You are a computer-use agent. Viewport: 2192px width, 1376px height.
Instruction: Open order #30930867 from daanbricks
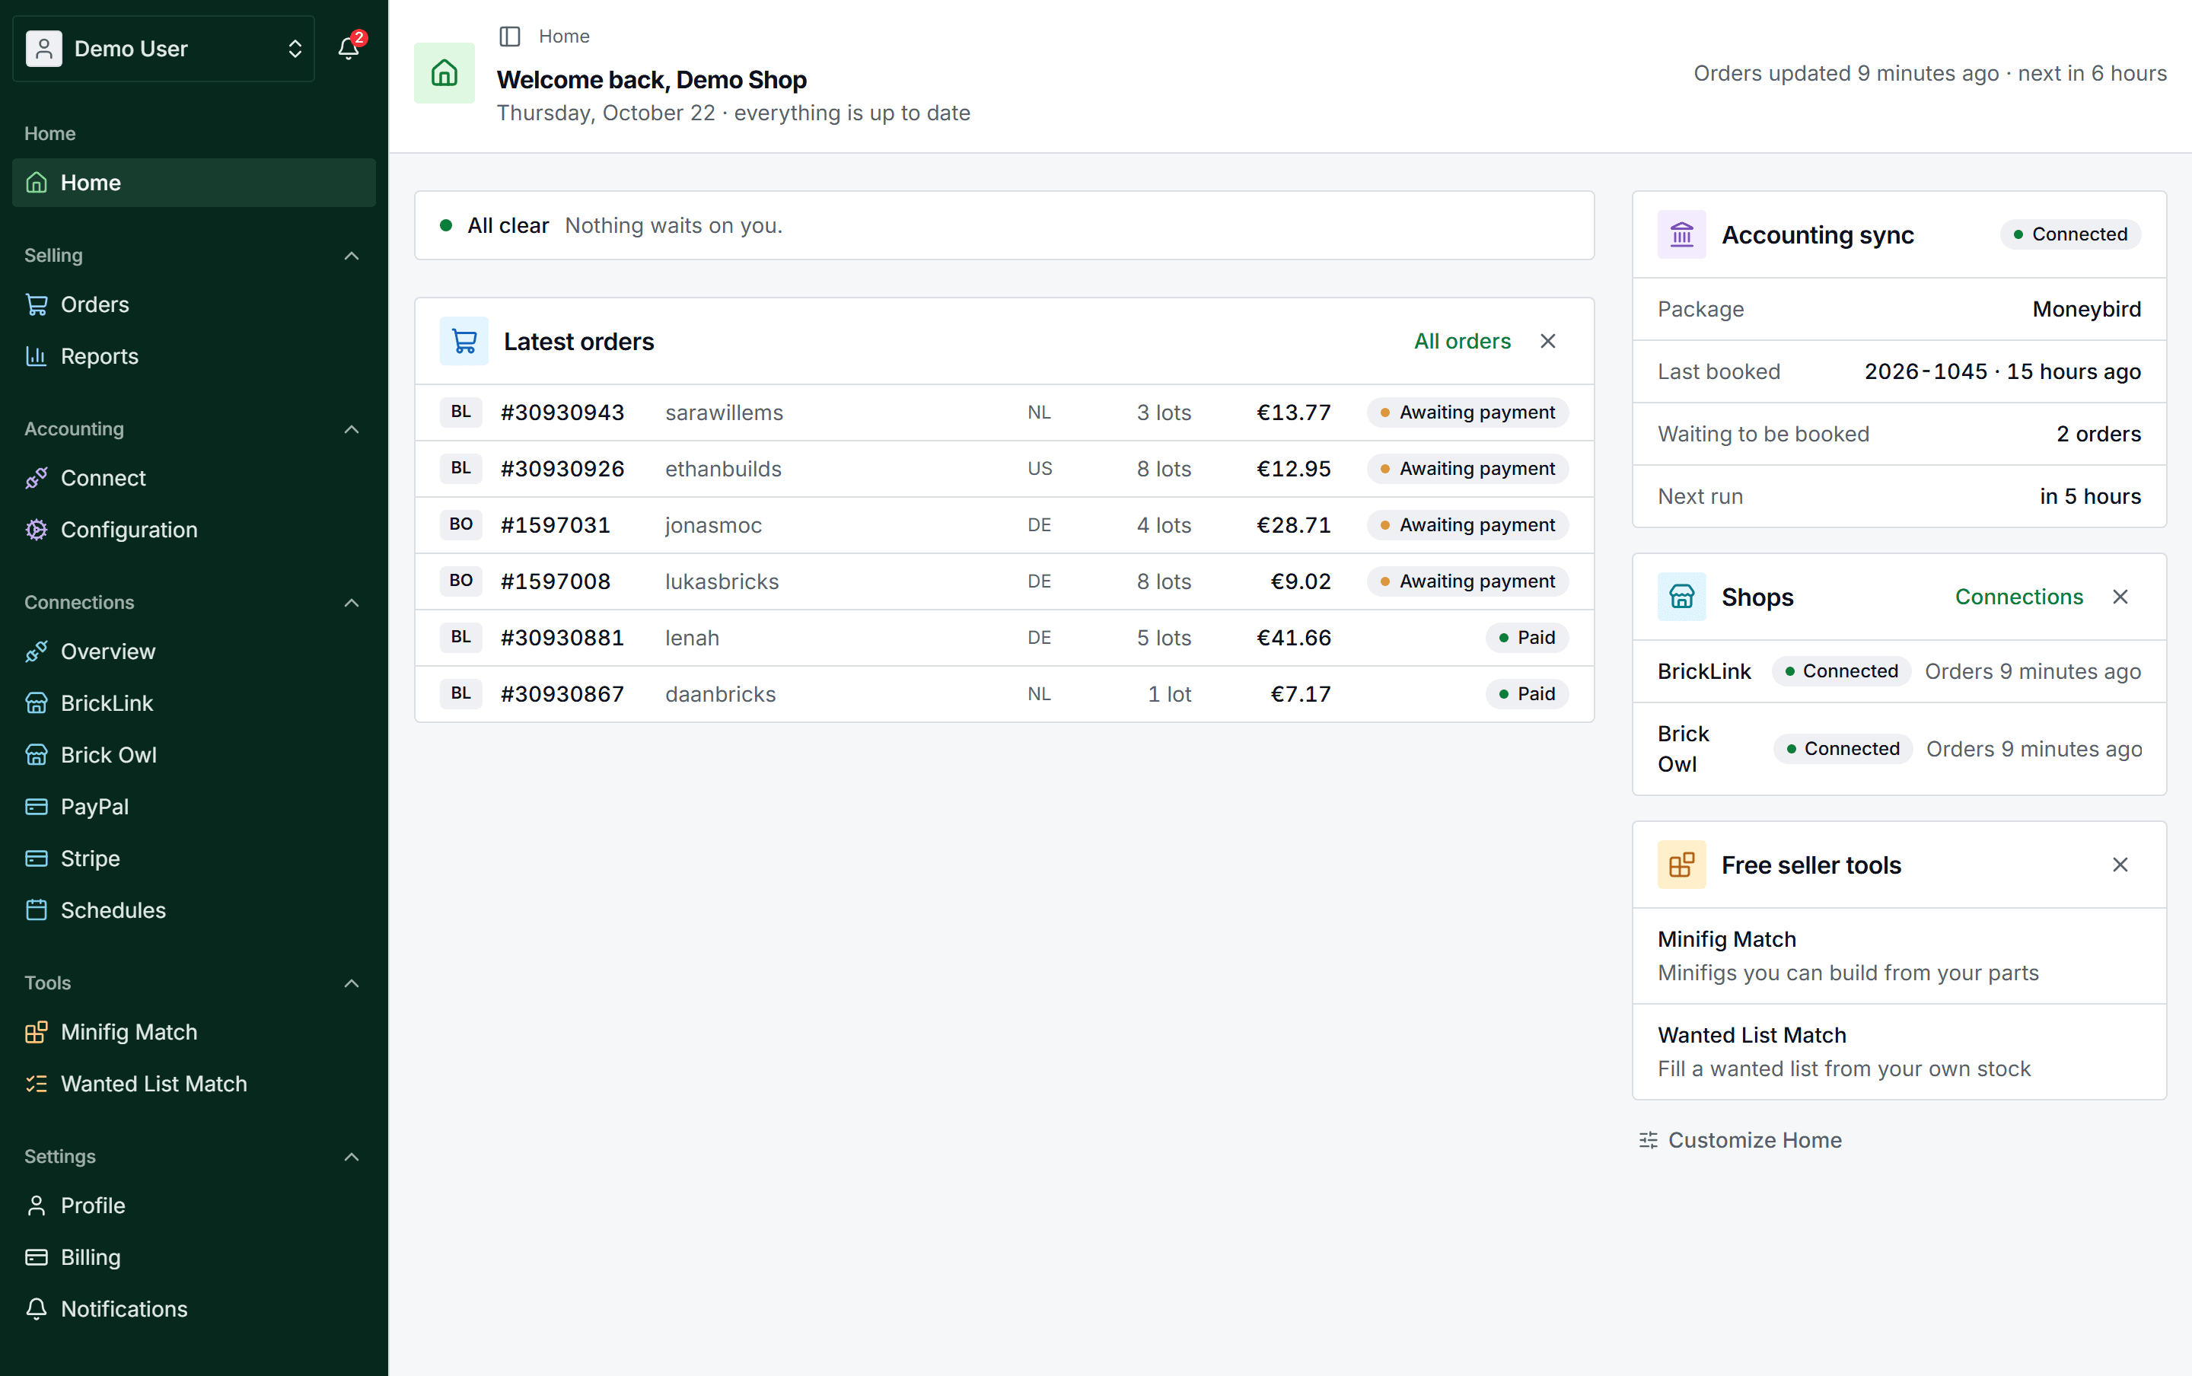coord(1004,694)
